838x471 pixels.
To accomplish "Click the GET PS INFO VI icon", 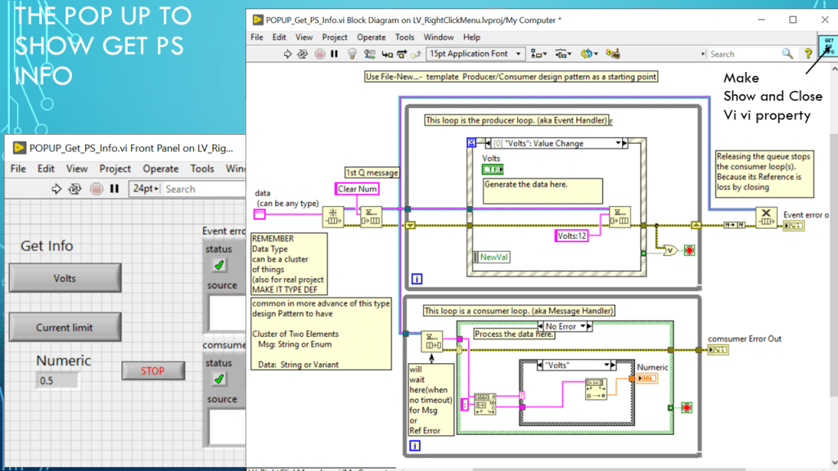I will click(828, 45).
